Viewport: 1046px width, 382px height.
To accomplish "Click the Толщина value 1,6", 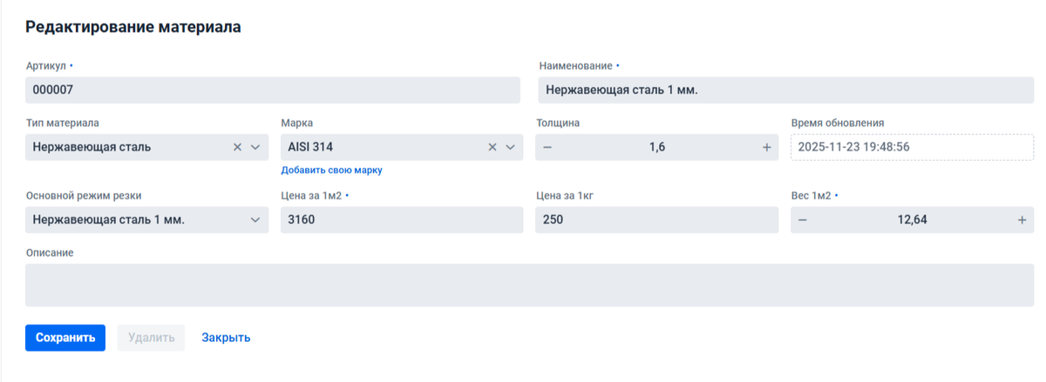I will (x=657, y=148).
